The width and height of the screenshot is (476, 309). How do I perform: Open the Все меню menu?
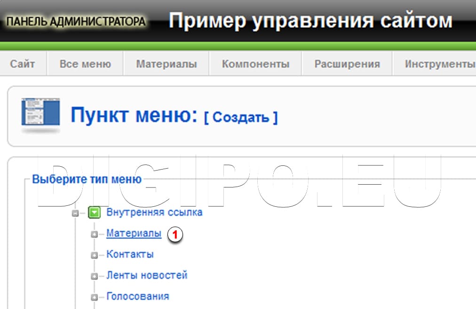coord(84,63)
